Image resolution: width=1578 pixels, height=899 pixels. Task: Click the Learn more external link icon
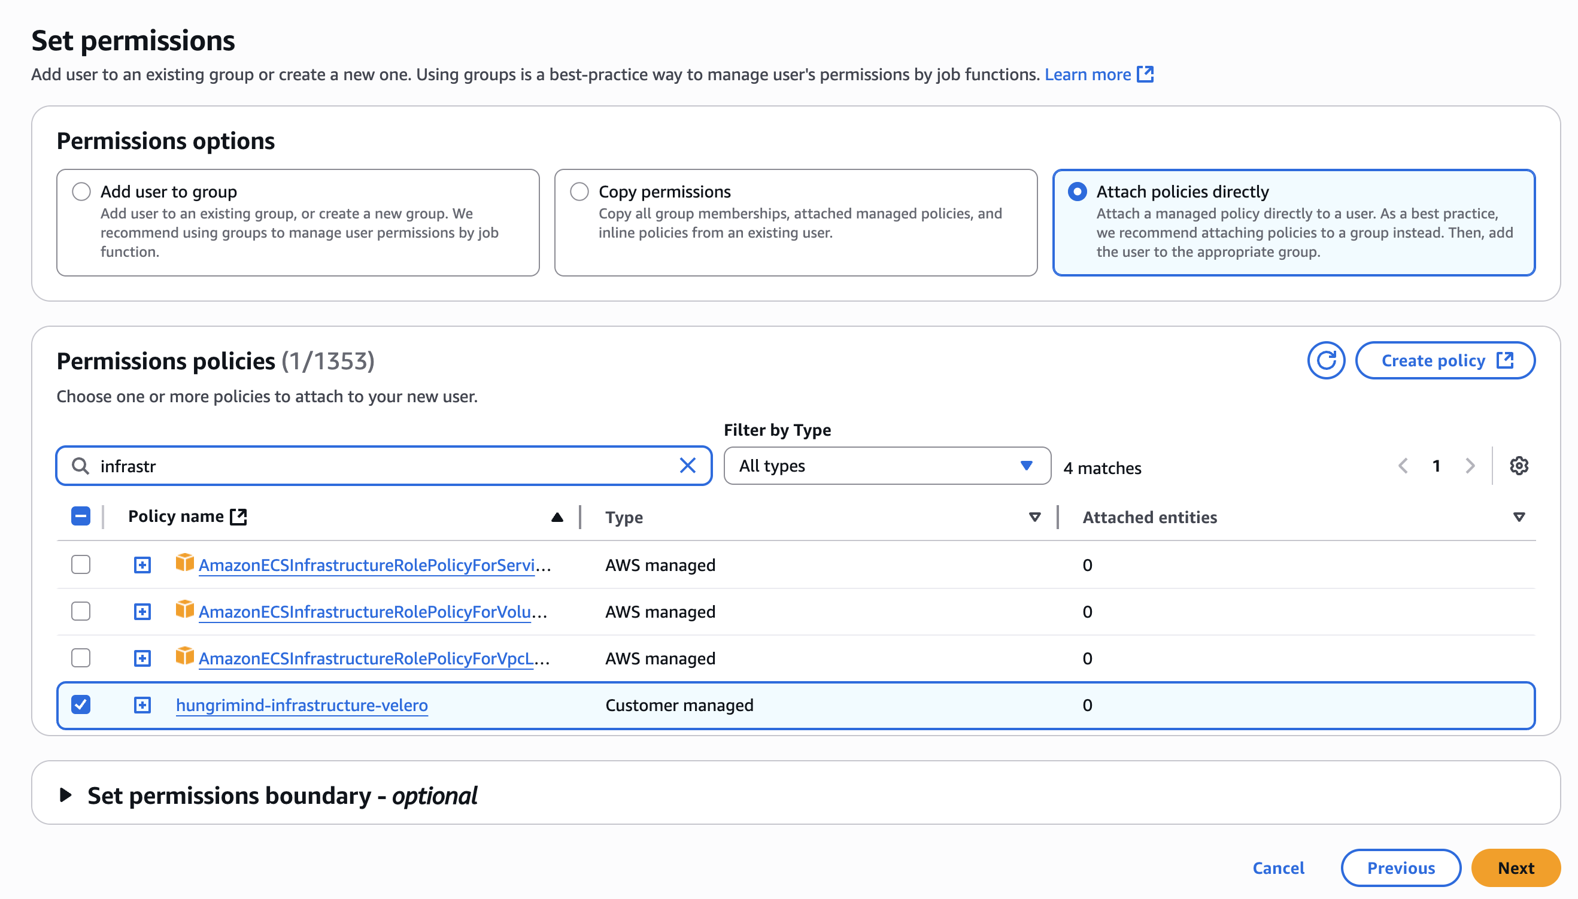click(1146, 74)
